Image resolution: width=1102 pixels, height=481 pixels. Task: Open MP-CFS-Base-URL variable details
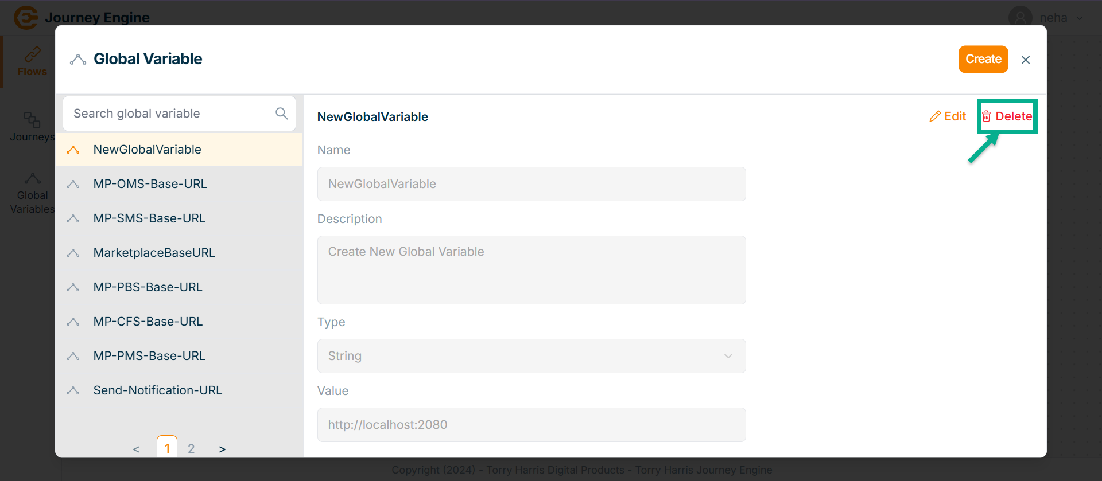[148, 322]
